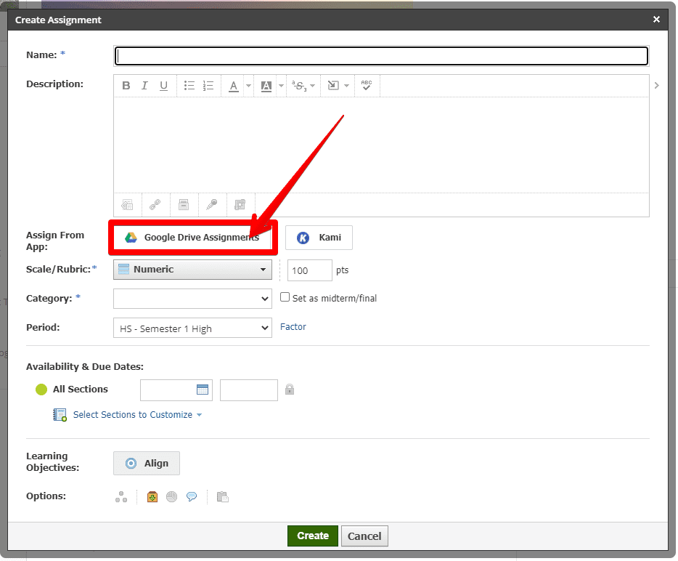Viewport: 678px width, 561px height.
Task: Toggle the lock icon beside due date
Action: 290,390
